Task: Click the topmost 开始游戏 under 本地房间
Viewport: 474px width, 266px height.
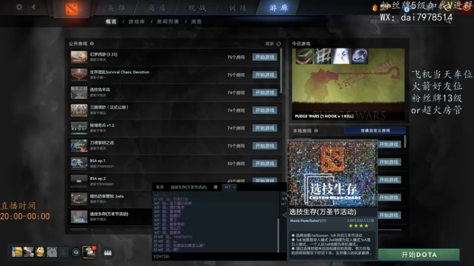Action: [x=389, y=144]
